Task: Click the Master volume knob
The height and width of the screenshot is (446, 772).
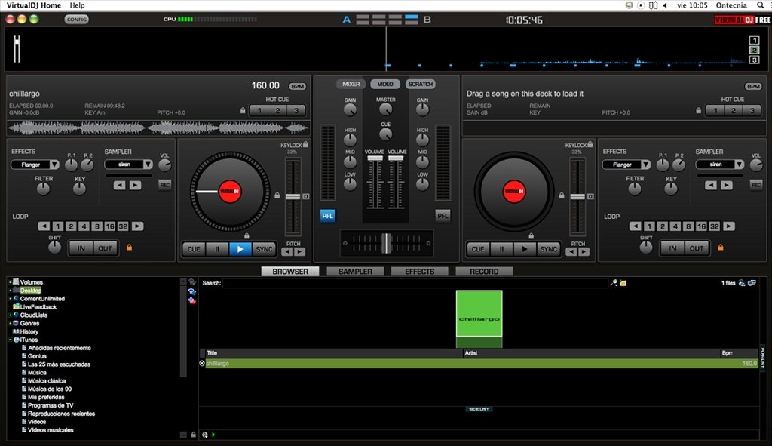Action: (386, 109)
